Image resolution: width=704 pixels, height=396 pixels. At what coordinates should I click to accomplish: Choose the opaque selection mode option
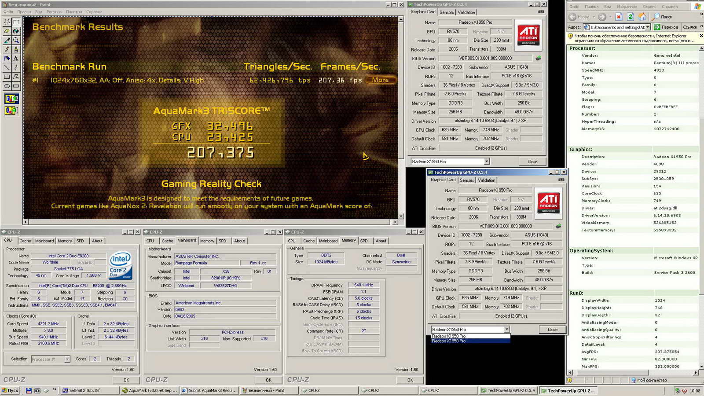[x=11, y=99]
